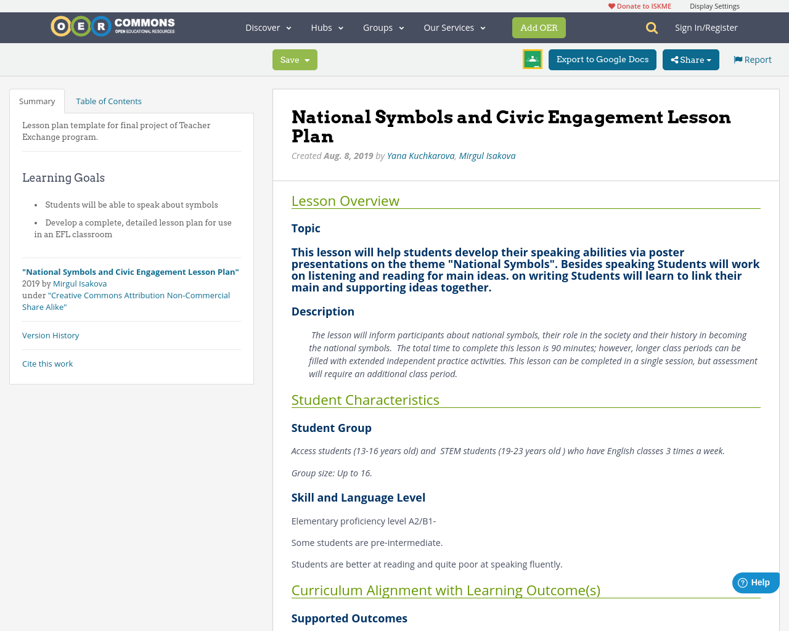The height and width of the screenshot is (631, 789).
Task: Click Export to Google Docs
Action: pyautogui.click(x=602, y=59)
